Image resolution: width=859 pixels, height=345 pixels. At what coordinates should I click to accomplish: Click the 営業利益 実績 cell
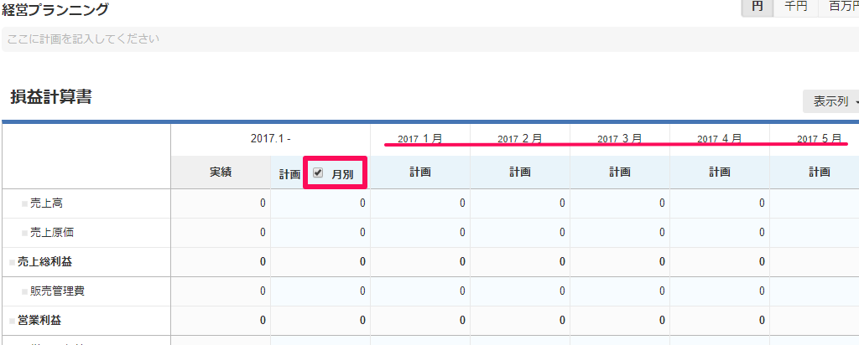[x=221, y=321]
